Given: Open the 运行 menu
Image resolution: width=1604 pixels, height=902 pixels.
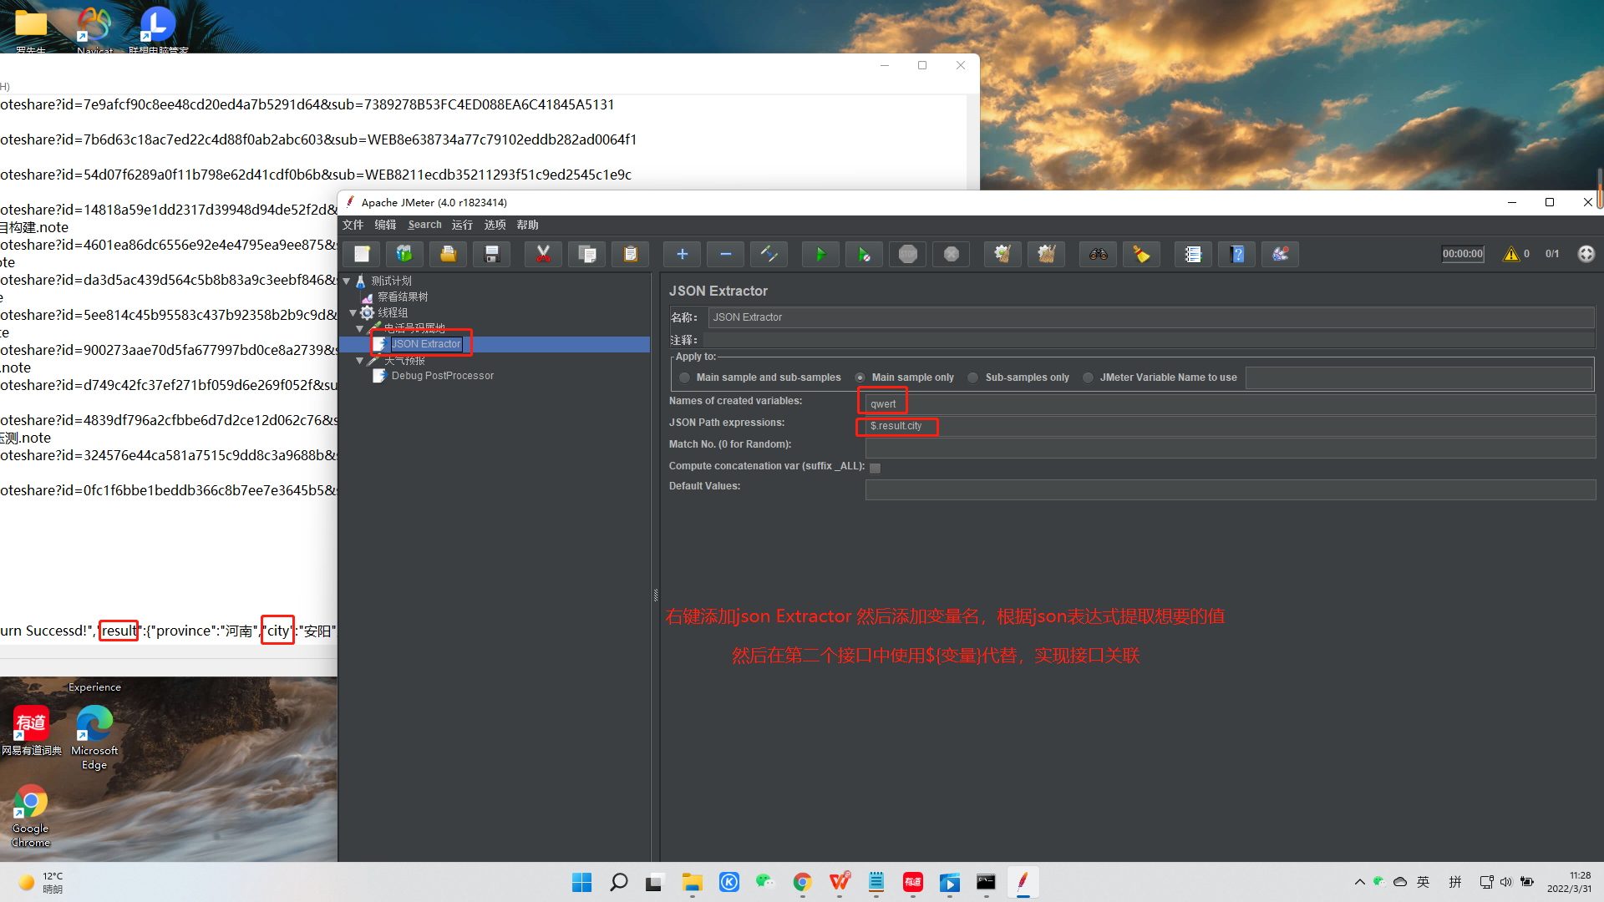Looking at the screenshot, I should tap(462, 225).
